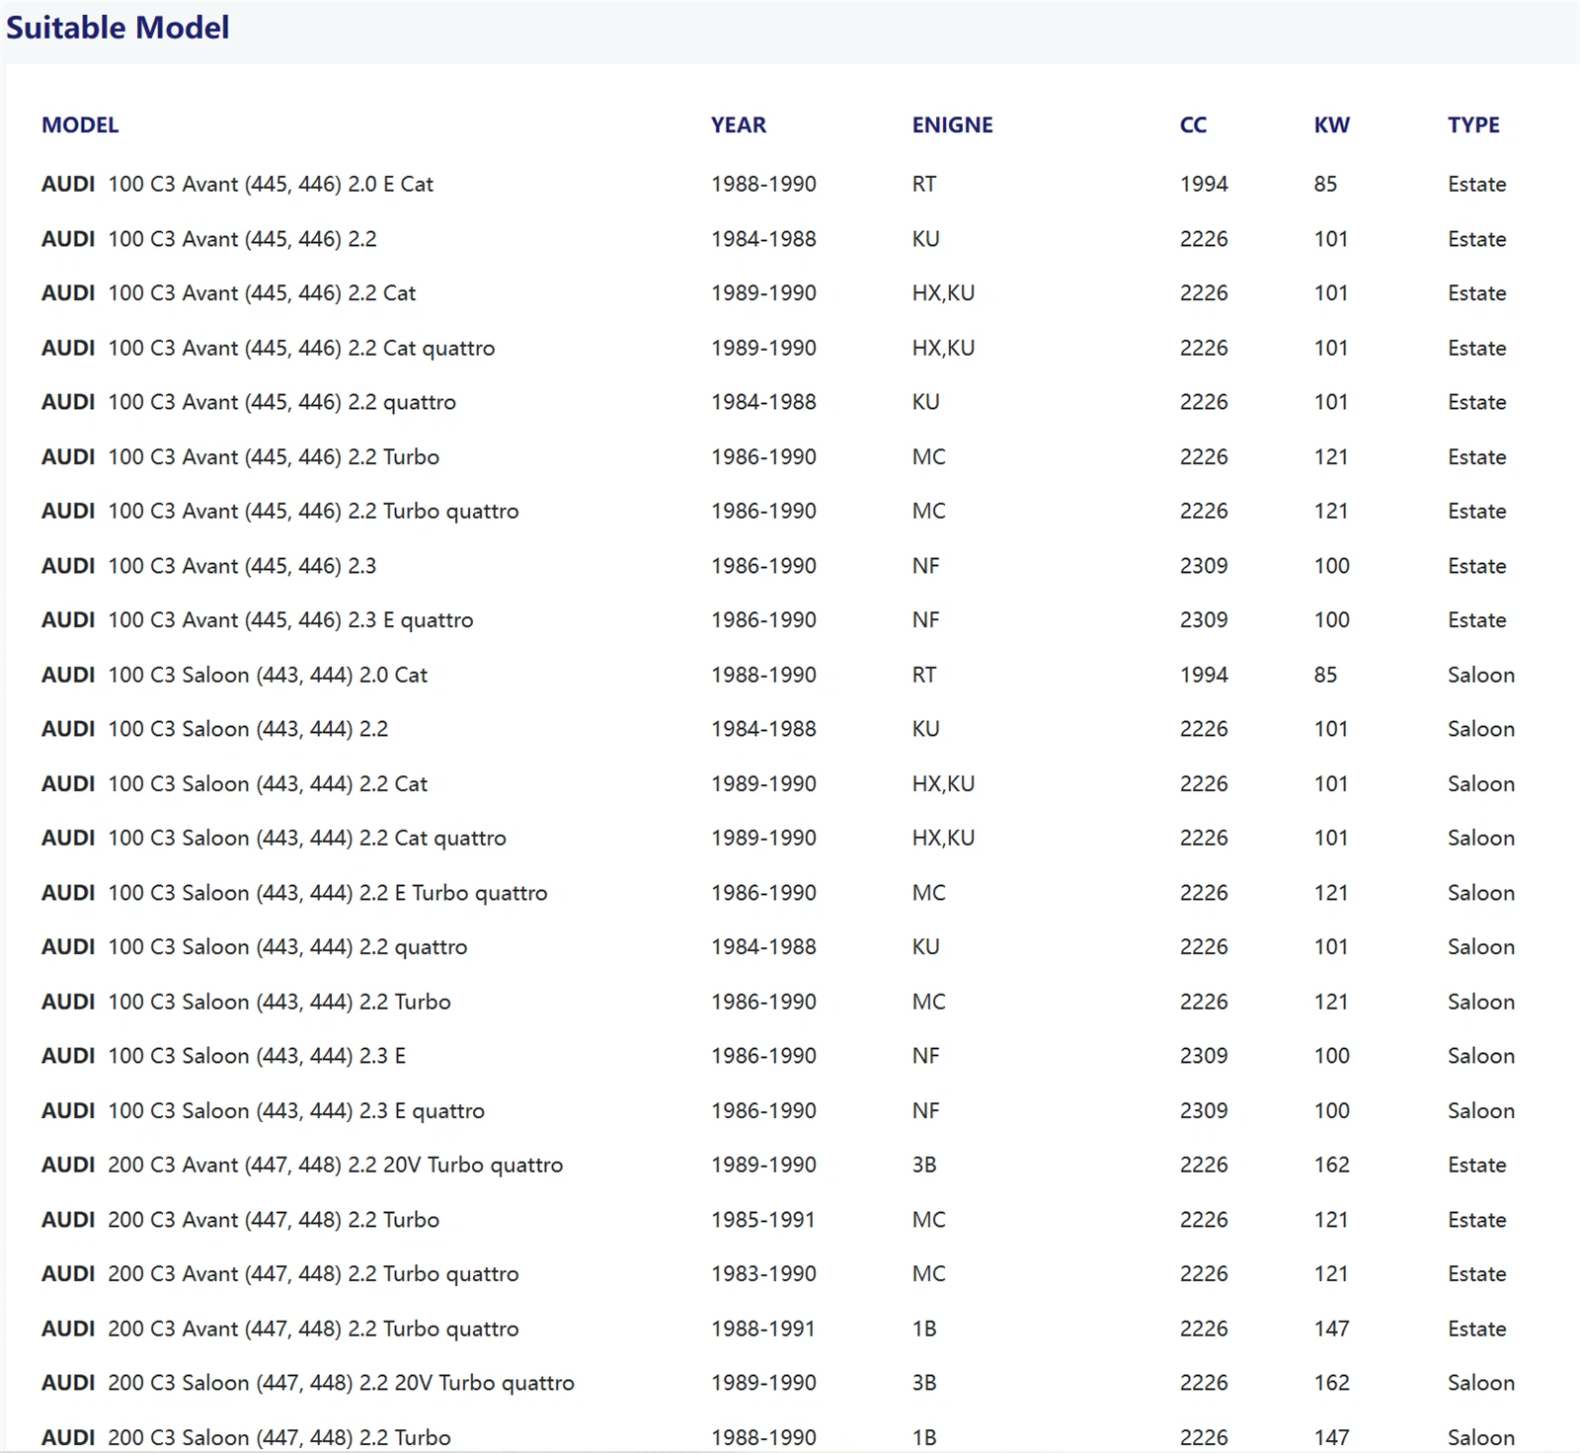Click Estate type in Avant 2.0 E Cat row
This screenshot has height=1453, width=1580.
(1476, 185)
